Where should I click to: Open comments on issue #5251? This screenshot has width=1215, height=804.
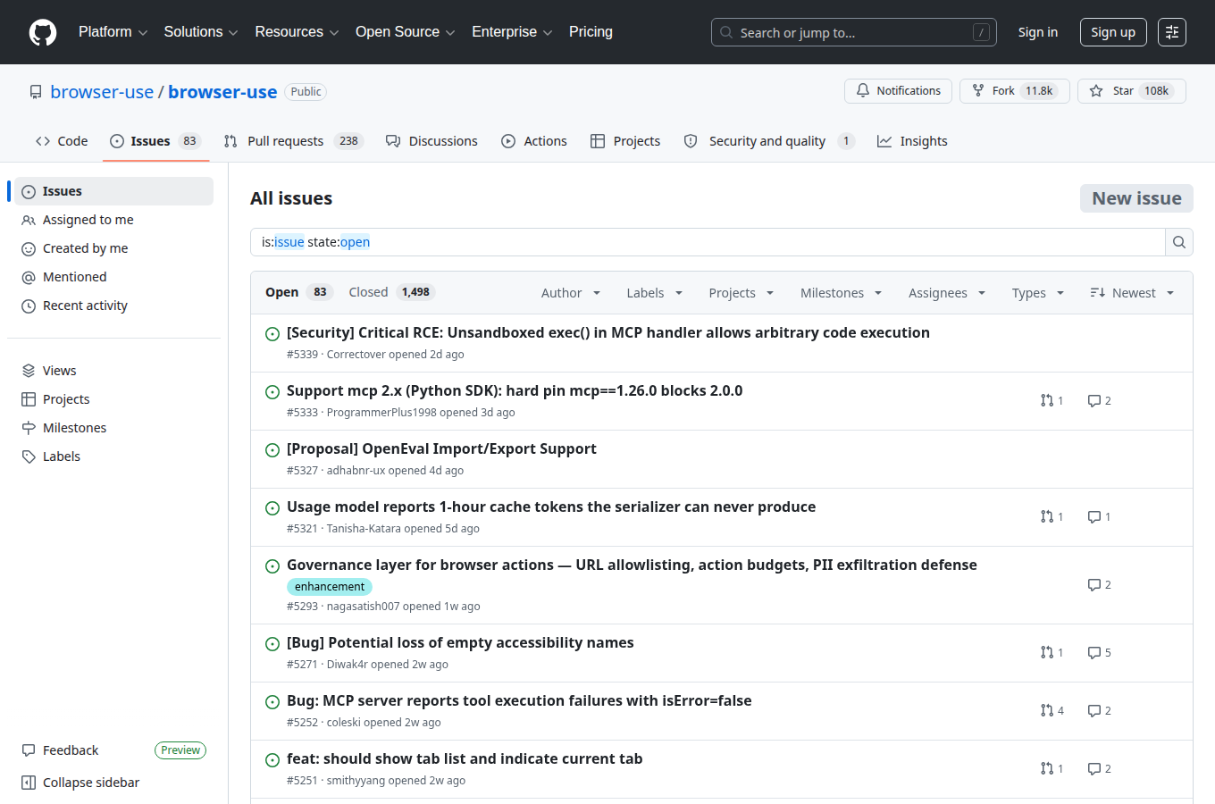(1100, 769)
